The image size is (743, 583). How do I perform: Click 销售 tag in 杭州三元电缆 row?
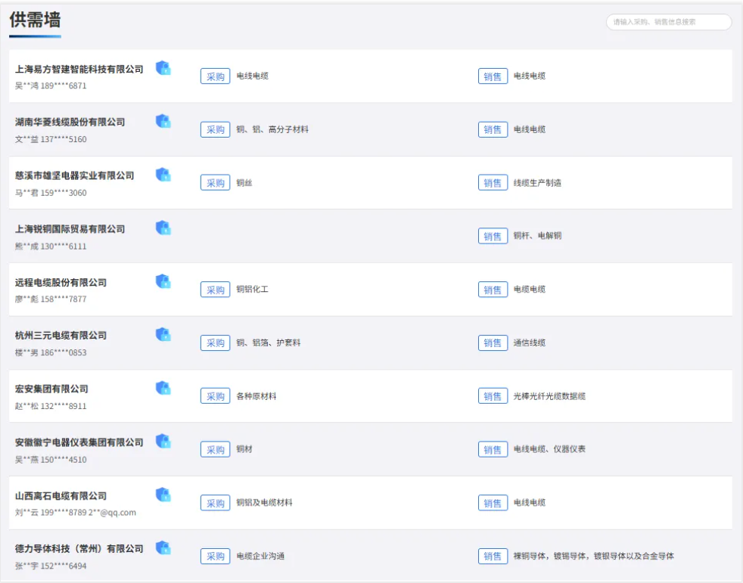[x=493, y=343]
